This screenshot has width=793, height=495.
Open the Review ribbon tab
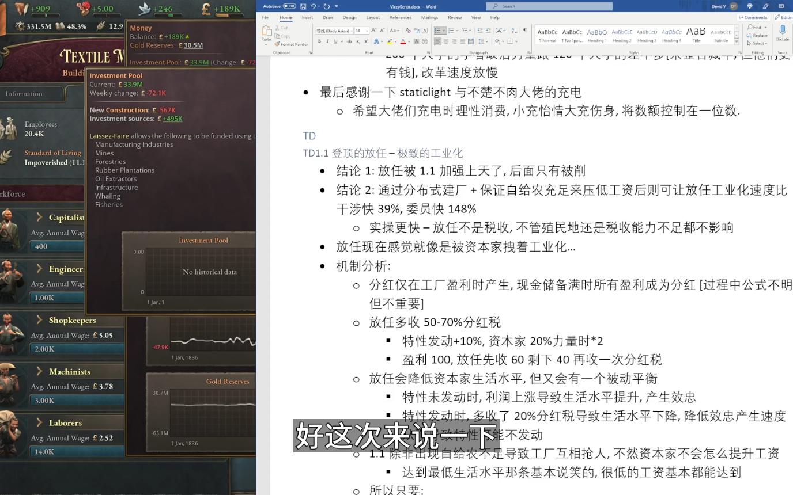click(x=455, y=17)
